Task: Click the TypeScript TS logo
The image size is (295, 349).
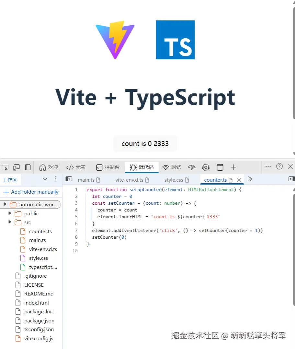Action: pos(175,40)
